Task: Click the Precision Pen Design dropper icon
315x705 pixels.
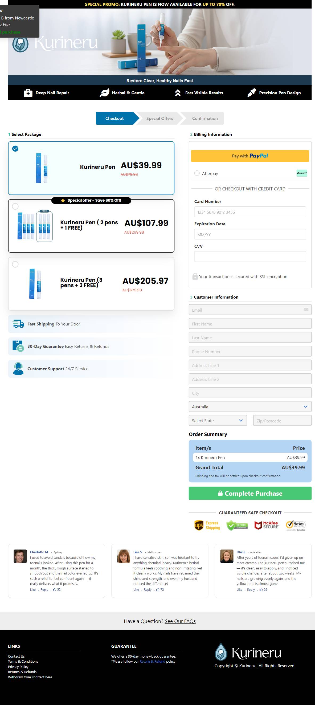Action: click(x=252, y=93)
